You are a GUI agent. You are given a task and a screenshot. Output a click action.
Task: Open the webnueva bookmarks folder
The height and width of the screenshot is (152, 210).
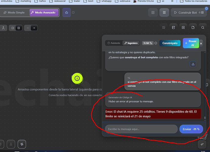(123, 1)
